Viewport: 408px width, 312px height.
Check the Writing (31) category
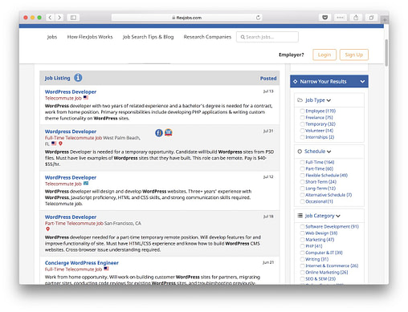[302, 259]
